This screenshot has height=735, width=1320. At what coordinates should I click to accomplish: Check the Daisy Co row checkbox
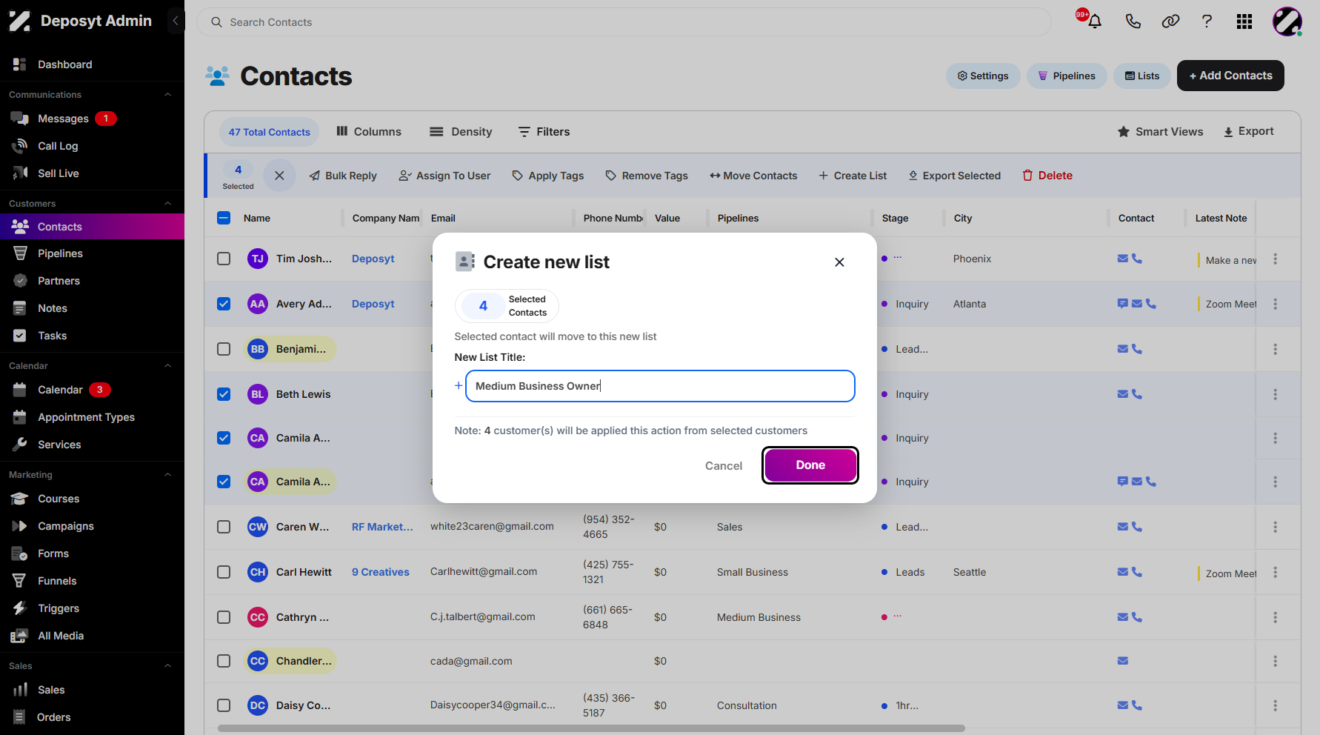click(224, 705)
